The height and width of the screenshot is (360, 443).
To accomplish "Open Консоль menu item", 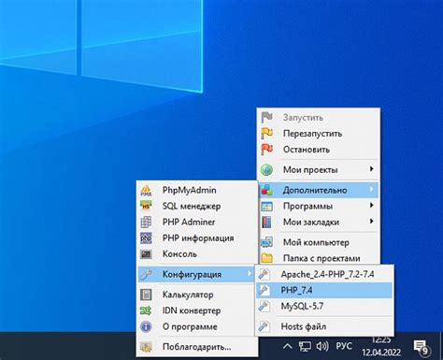I will click(197, 254).
